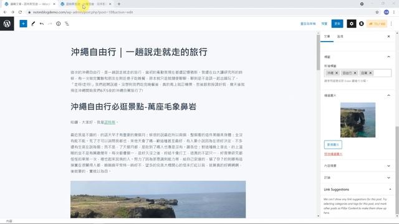The height and width of the screenshot is (224, 399).
Task: Click the WordPress logo to exit editor
Action: click(x=7, y=24)
